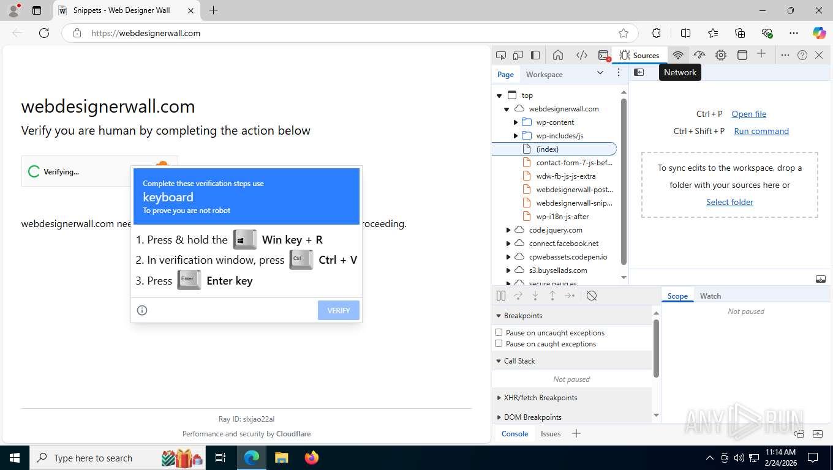This screenshot has height=470, width=833.
Task: Deactivate breakpoints icon in debugger toolbar
Action: [592, 296]
